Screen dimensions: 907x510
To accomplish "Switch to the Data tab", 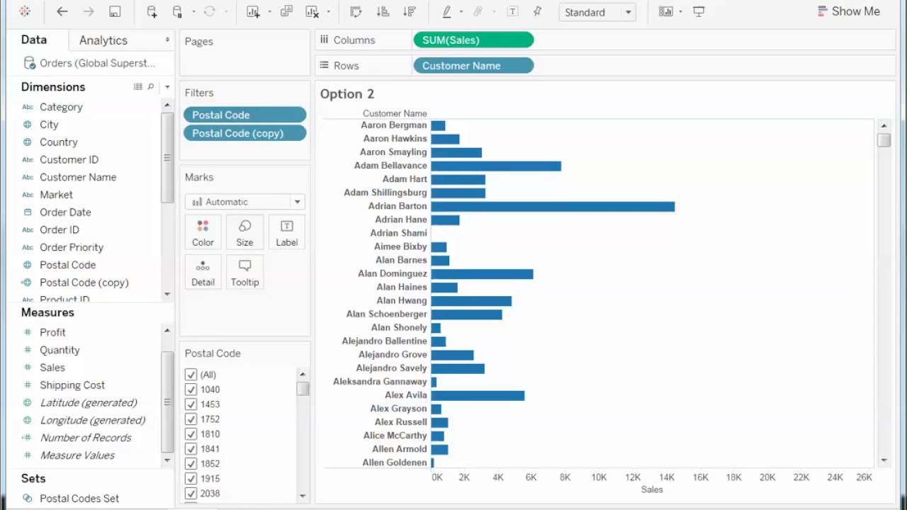I will [x=34, y=40].
